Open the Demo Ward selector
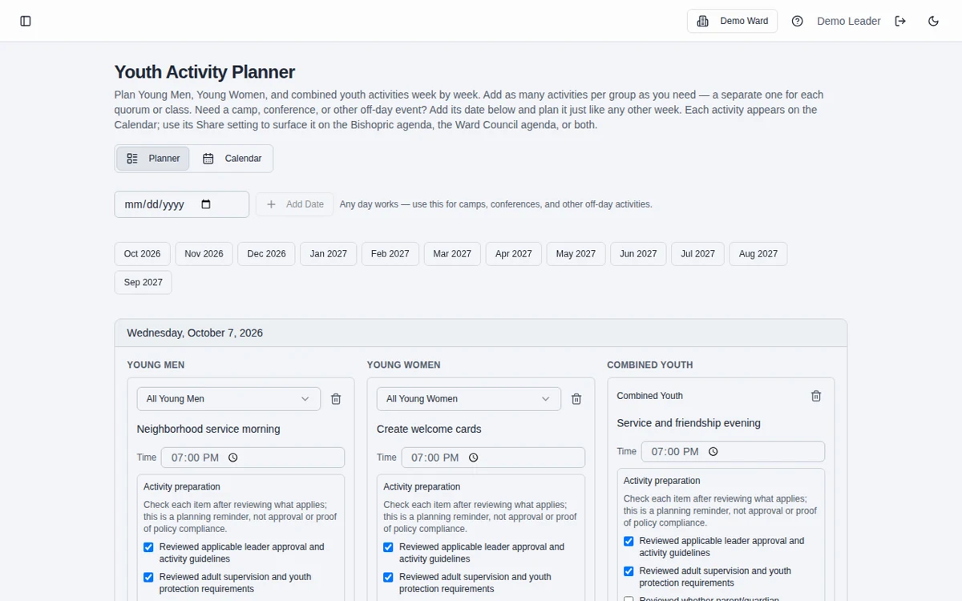 click(x=733, y=21)
